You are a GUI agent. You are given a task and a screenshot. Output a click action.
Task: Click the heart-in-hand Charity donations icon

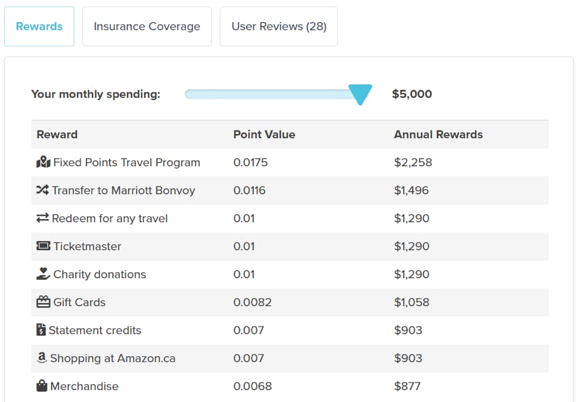pos(43,274)
